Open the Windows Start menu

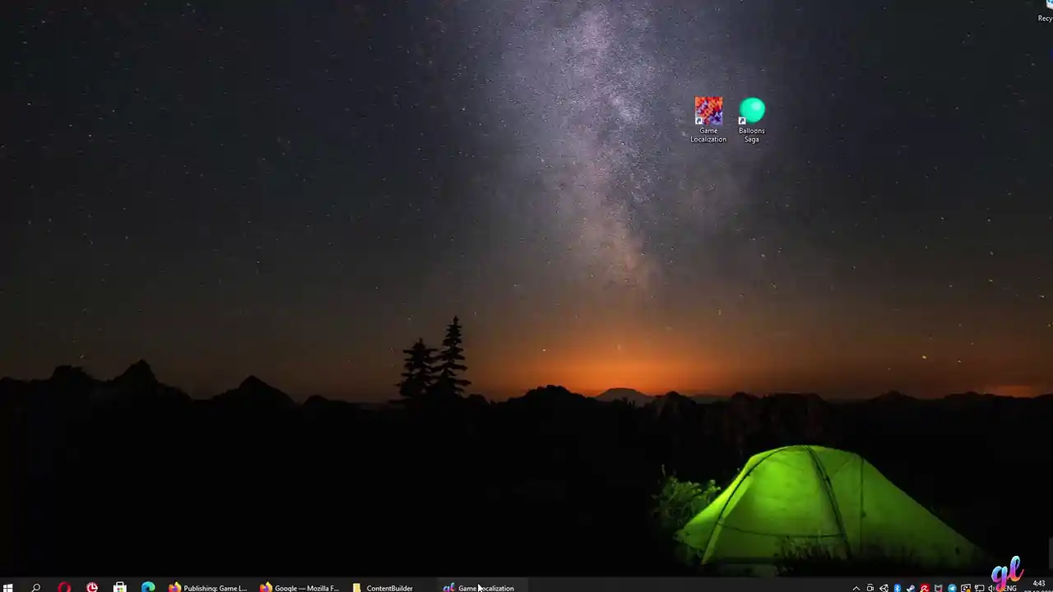click(8, 587)
